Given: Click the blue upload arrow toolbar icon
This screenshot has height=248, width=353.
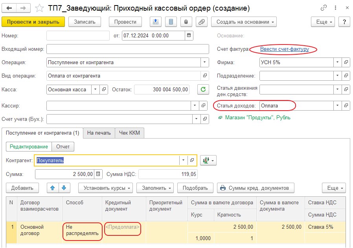Looking at the screenshot, I should [156, 22].
